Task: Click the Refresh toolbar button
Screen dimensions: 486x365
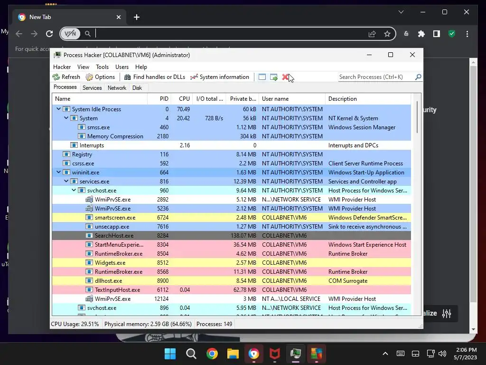Action: tap(66, 77)
